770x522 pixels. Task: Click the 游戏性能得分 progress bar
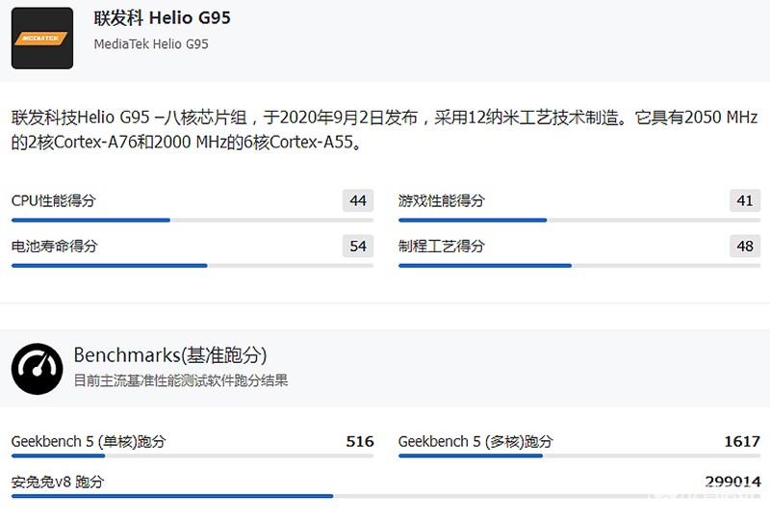579,221
